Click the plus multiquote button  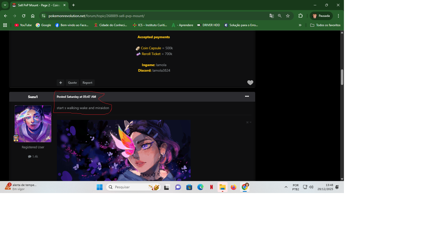(60, 83)
